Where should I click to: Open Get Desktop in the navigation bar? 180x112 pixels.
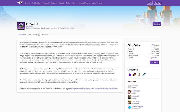pos(36,3)
